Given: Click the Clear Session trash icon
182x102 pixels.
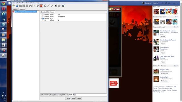Looking at the screenshot, I should click(x=27, y=6).
